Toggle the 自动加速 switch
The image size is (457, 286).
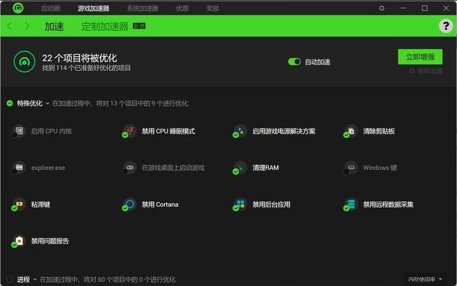(294, 62)
